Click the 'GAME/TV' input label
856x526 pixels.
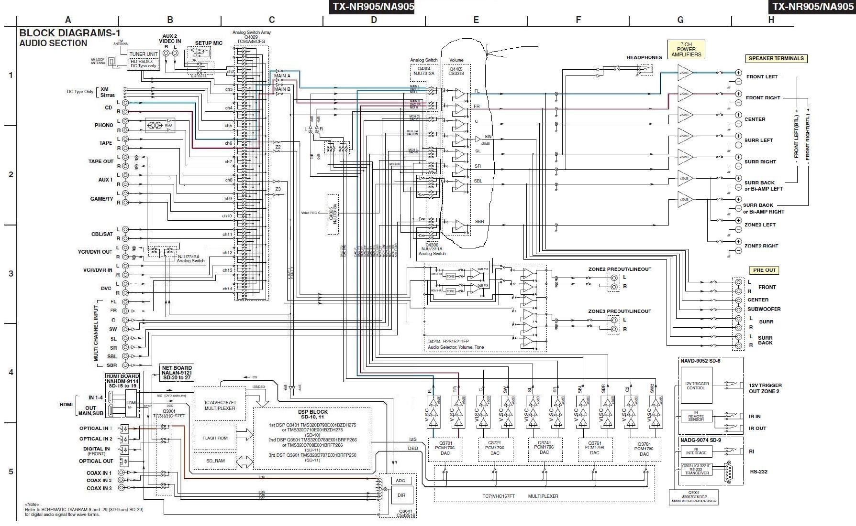101,199
